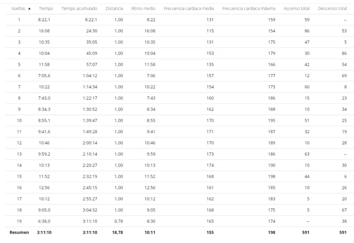Select lap 1 row number
The image size is (354, 243).
[x=19, y=20]
